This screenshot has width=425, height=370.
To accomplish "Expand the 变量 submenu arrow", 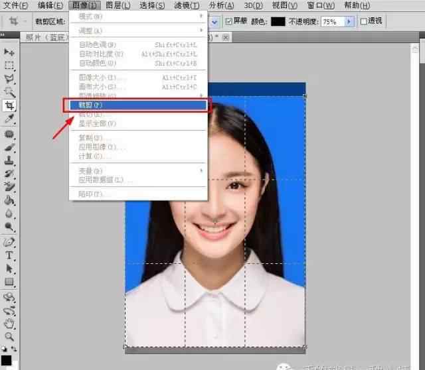I will pyautogui.click(x=201, y=170).
